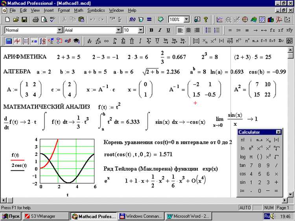
Task: Switch to Microsoft Word in taskbar
Action: click(188, 216)
